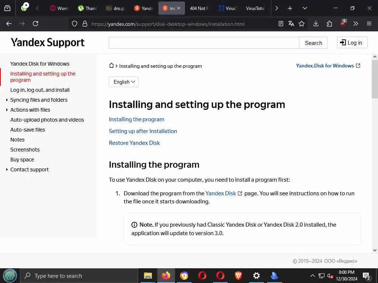Click the muted volume tray icon

click(330, 276)
